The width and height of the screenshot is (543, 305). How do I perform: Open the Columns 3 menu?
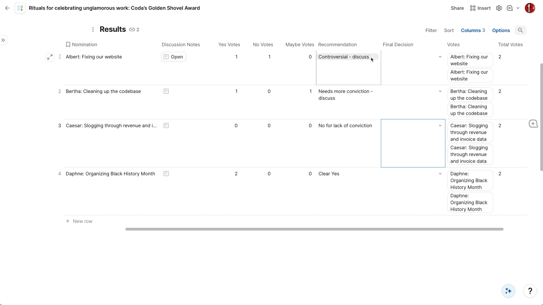click(473, 30)
